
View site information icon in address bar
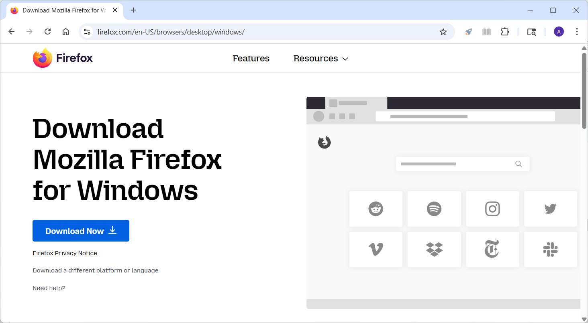tap(87, 32)
